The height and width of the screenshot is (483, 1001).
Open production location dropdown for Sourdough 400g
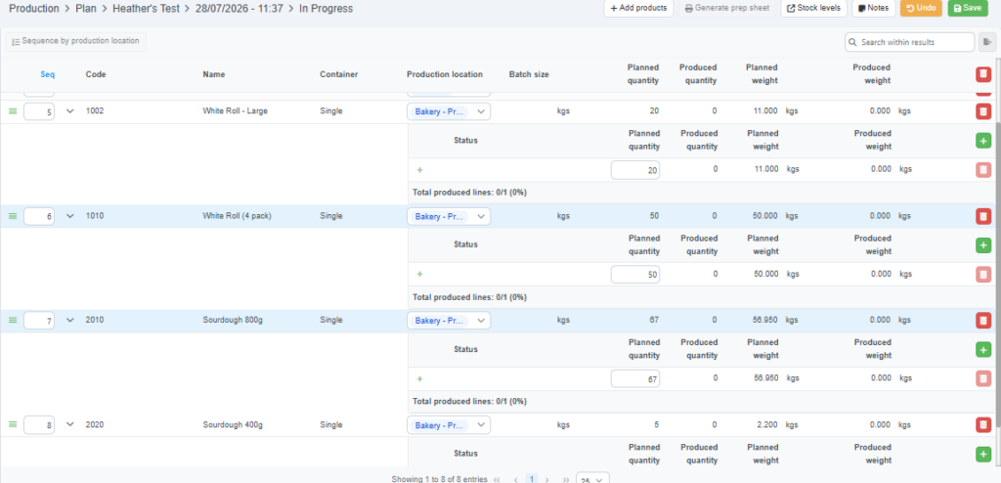(x=449, y=425)
